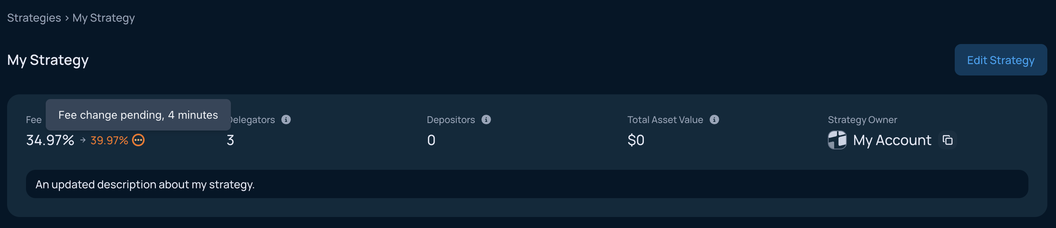This screenshot has height=228, width=1056.
Task: Open the My Account owner name
Action: (x=892, y=140)
